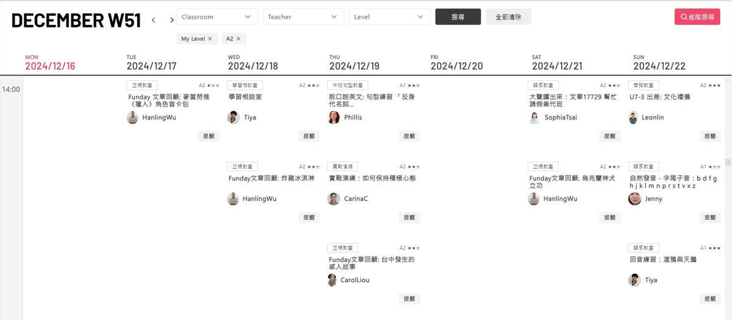Viewport: 732px width, 320px height.
Task: Click 提醒 on Sunday 回音練習 class
Action: point(710,299)
